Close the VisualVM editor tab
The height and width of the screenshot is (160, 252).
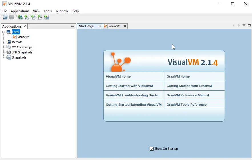[x=125, y=26]
